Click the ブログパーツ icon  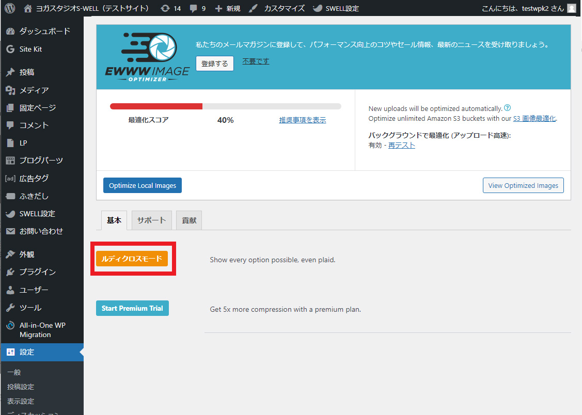10,161
